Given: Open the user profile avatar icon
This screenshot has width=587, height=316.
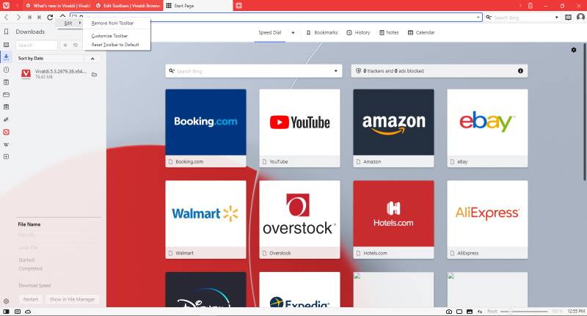Looking at the screenshot, I should [580, 17].
